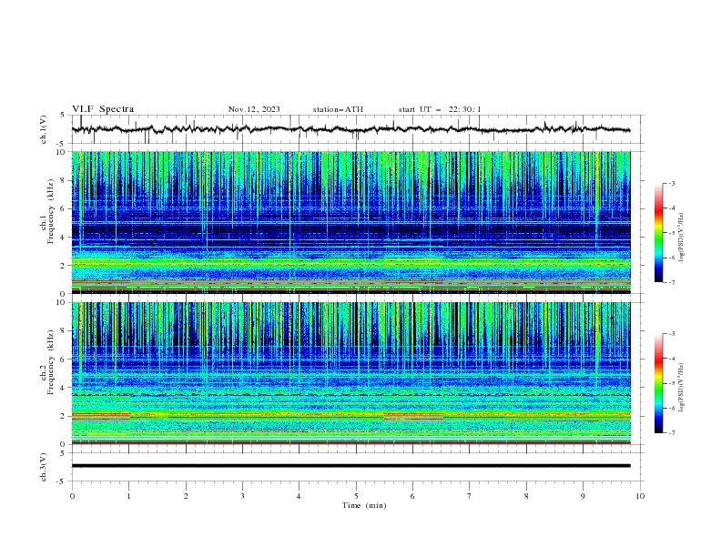Click the ch.1 spectrogram color scale bar
721x557 pixels.
coord(658,233)
